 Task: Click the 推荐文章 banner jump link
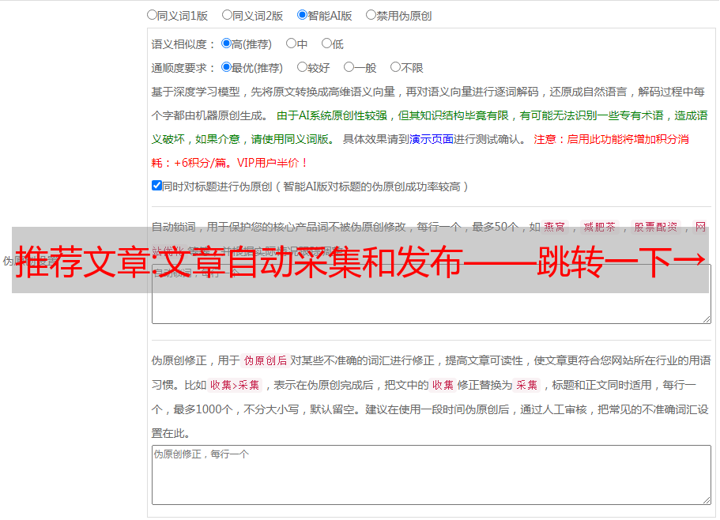tap(360, 261)
